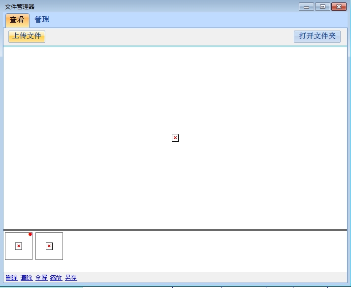Click the 上传文件 button
Image resolution: width=351 pixels, height=288 pixels.
point(27,36)
